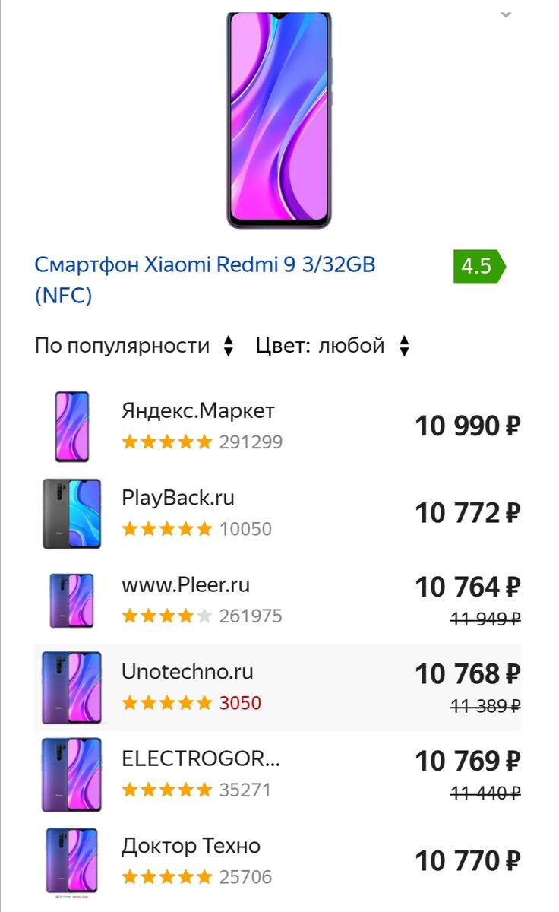This screenshot has width=559, height=912.
Task: Click the 291299 reviews count
Action: point(251,442)
